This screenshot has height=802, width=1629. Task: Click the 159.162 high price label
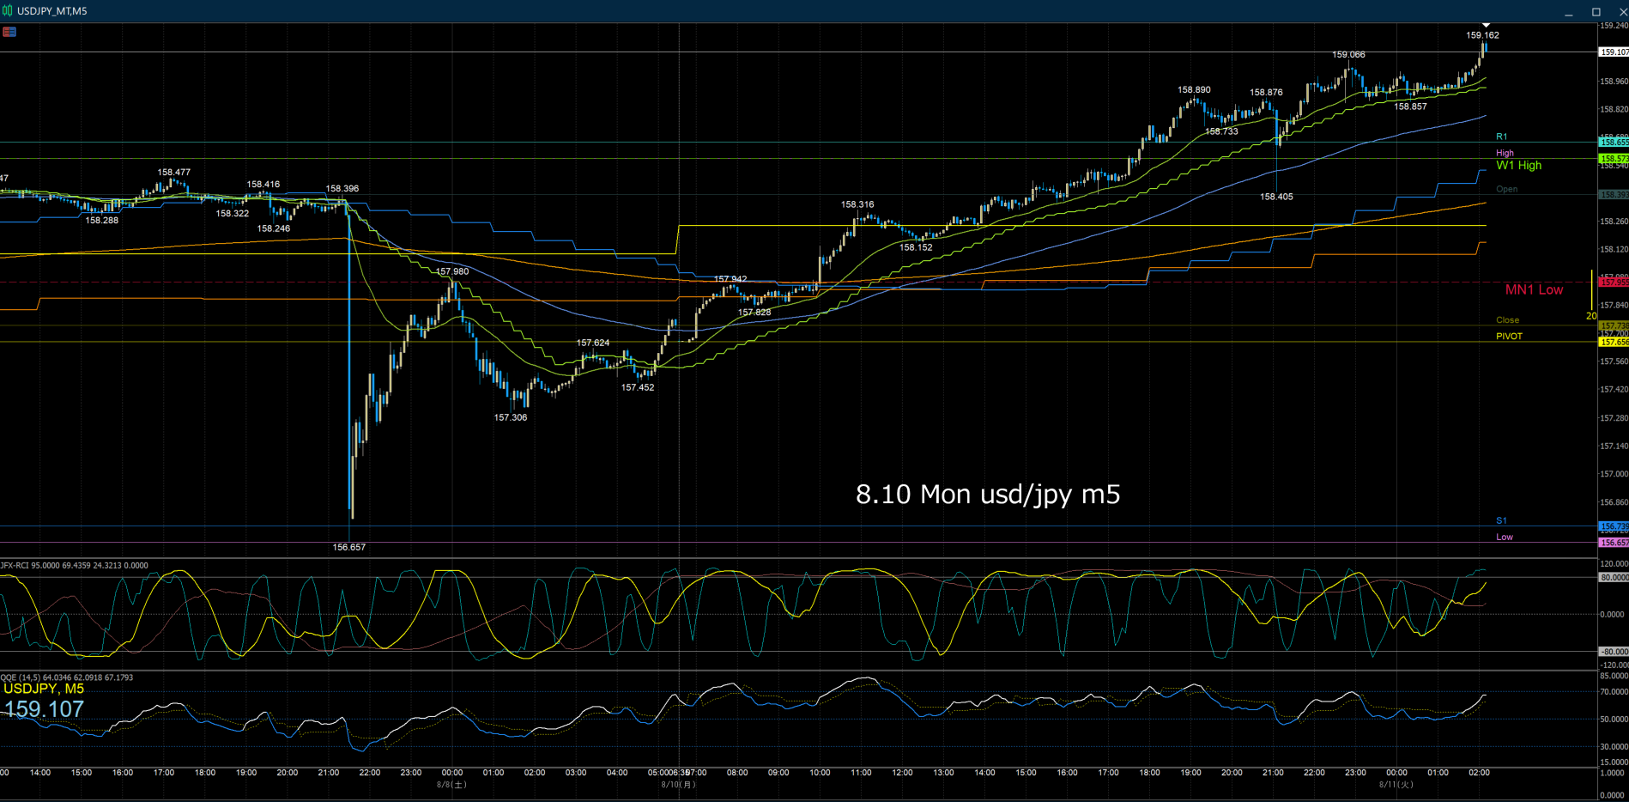[x=1482, y=35]
